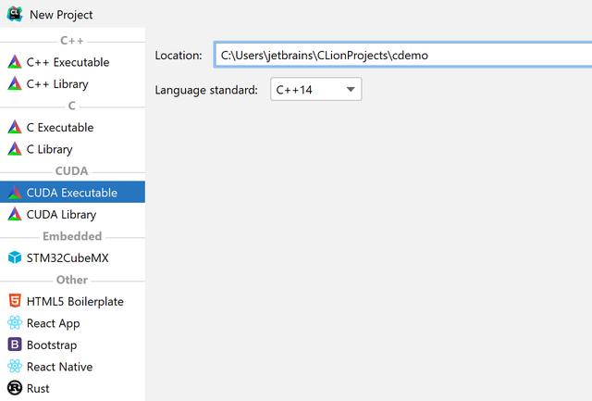
Task: Click the STM32CubeMX cube icon
Action: tap(15, 257)
